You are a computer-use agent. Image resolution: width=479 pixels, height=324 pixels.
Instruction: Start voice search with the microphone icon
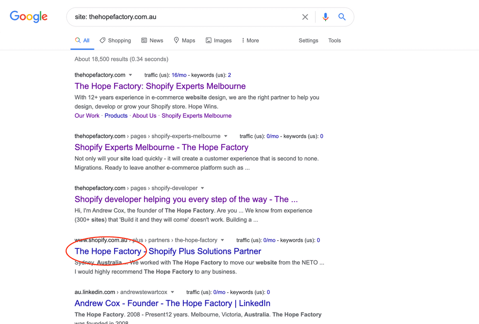tap(326, 17)
